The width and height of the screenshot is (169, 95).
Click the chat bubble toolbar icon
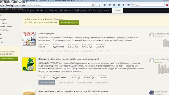click(x=128, y=5)
